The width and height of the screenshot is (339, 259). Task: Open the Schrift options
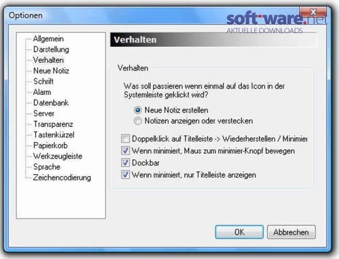tap(43, 81)
